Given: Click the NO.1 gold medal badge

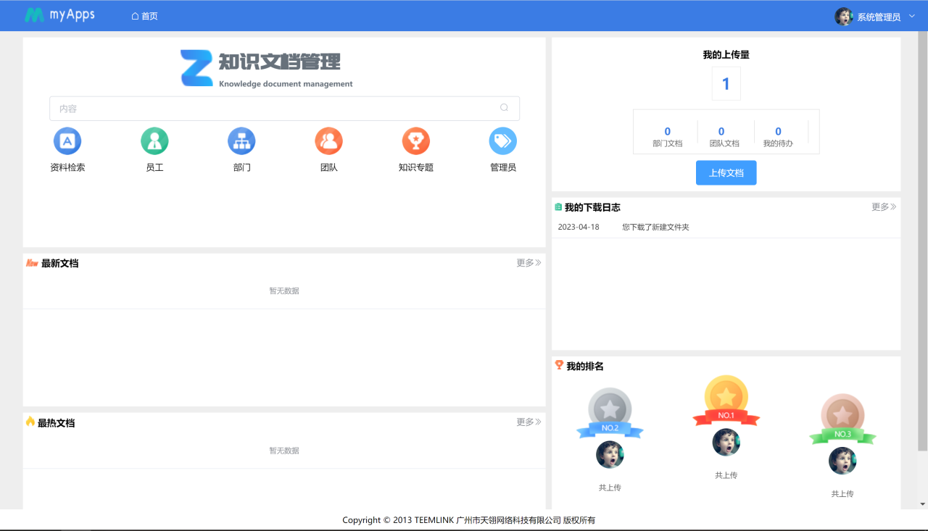Looking at the screenshot, I should coord(726,397).
